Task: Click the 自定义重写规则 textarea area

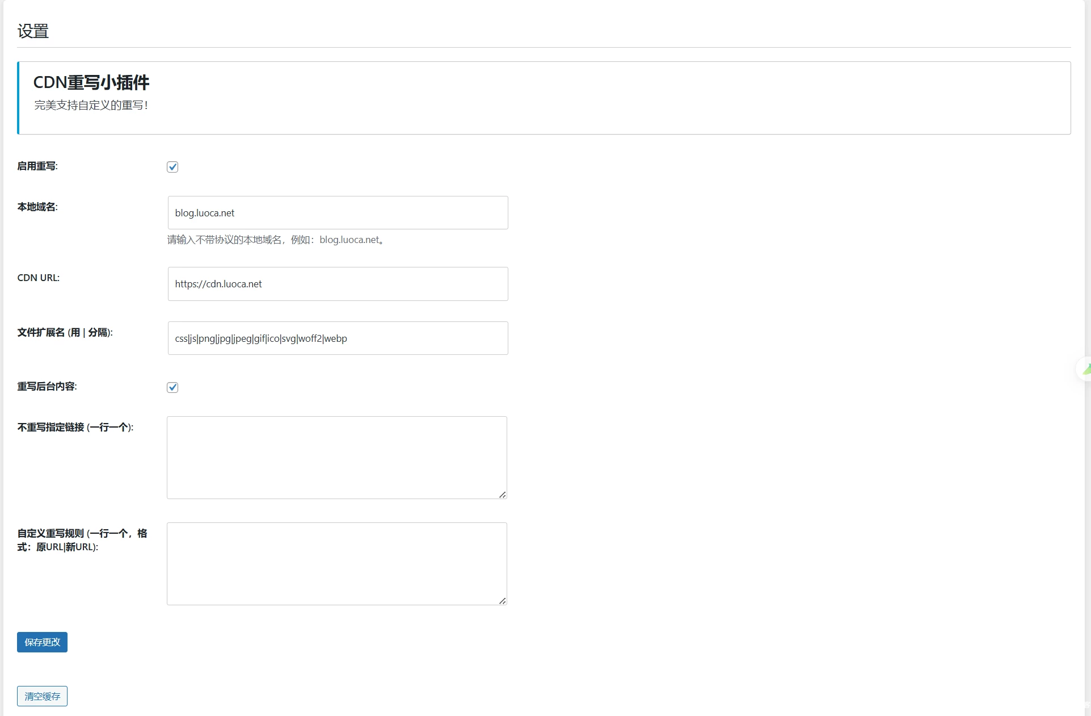Action: pyautogui.click(x=337, y=563)
